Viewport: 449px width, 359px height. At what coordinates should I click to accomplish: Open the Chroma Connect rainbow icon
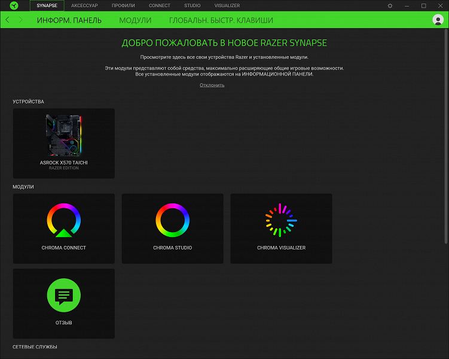coord(64,220)
